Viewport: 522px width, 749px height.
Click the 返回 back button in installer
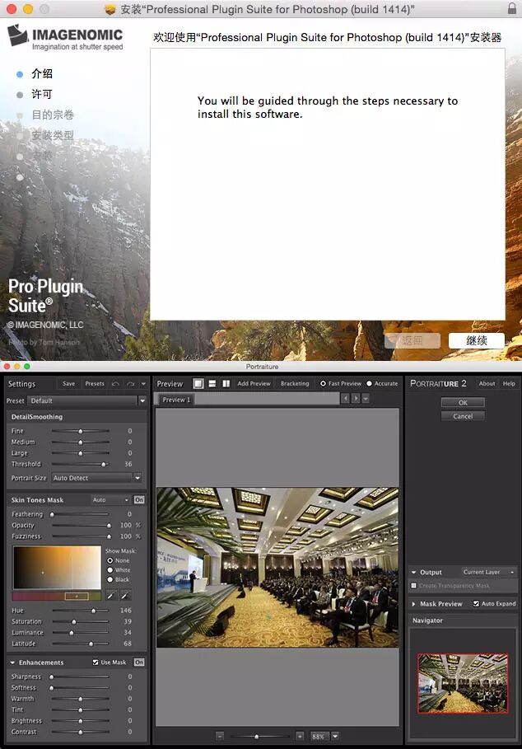pos(412,340)
